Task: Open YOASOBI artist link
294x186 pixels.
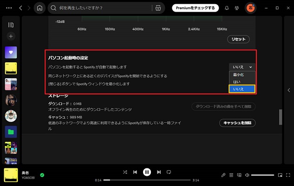Action: tap(28, 178)
